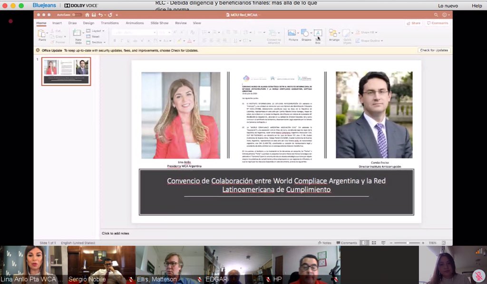Viewport: 487px width, 284px height.
Task: Click the Normal view icon in status bar
Action: 365,243
